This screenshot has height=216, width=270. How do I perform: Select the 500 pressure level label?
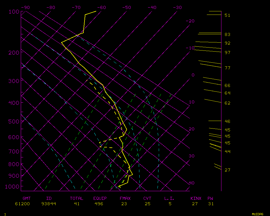tap(13, 122)
